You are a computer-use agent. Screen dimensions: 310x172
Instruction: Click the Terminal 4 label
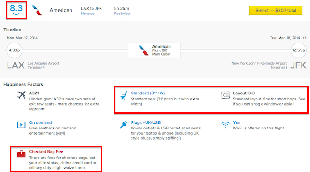tap(36, 67)
